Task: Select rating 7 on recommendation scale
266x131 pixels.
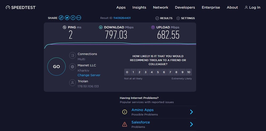Action: click(x=170, y=72)
